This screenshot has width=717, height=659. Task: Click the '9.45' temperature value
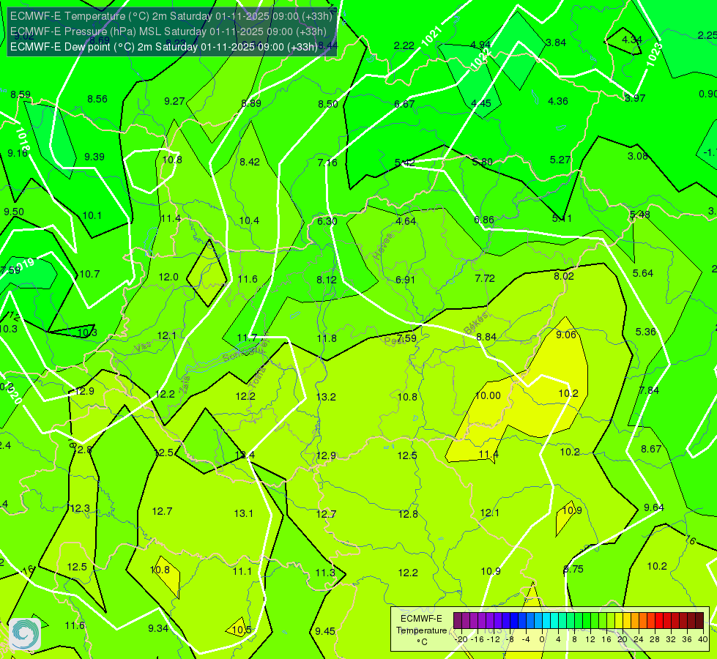pyautogui.click(x=325, y=632)
